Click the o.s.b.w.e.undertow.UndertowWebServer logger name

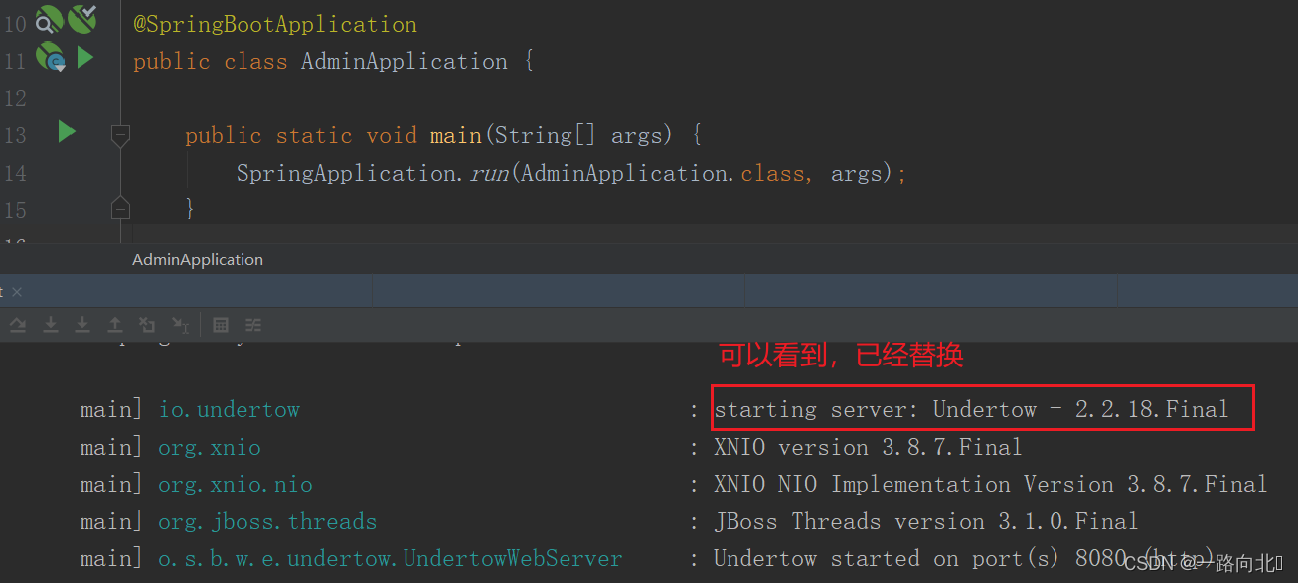pos(391,559)
